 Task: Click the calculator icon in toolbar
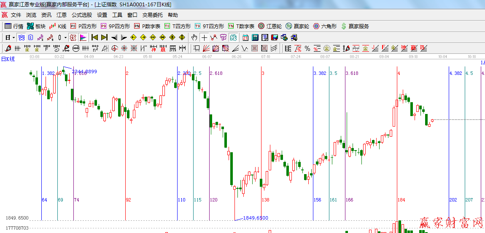(x=255, y=37)
